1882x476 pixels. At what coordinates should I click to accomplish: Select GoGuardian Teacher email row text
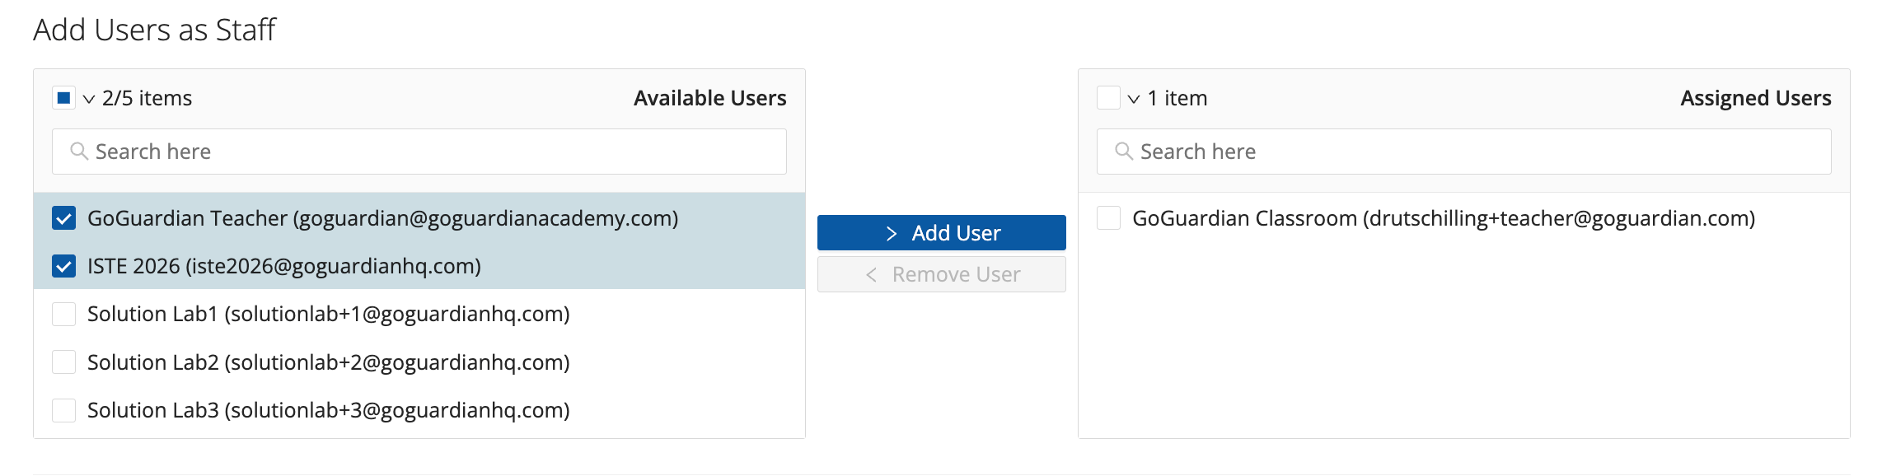pyautogui.click(x=383, y=218)
